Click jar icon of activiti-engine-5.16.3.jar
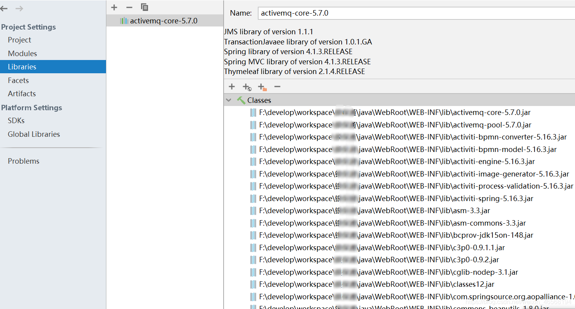575x309 pixels. click(x=254, y=162)
